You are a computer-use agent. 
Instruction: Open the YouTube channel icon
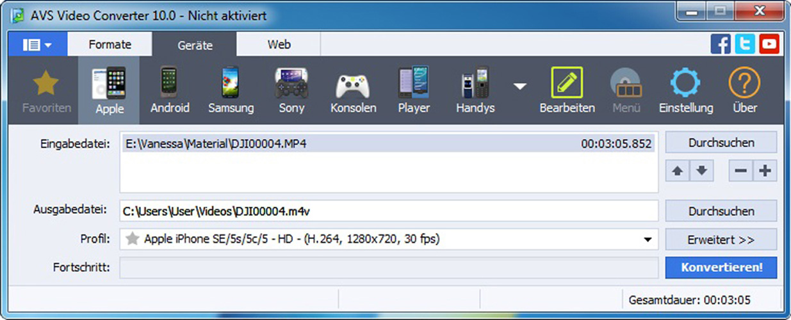[x=769, y=44]
